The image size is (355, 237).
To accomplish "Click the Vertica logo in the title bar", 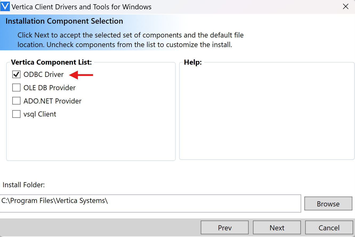I will 5,6.
